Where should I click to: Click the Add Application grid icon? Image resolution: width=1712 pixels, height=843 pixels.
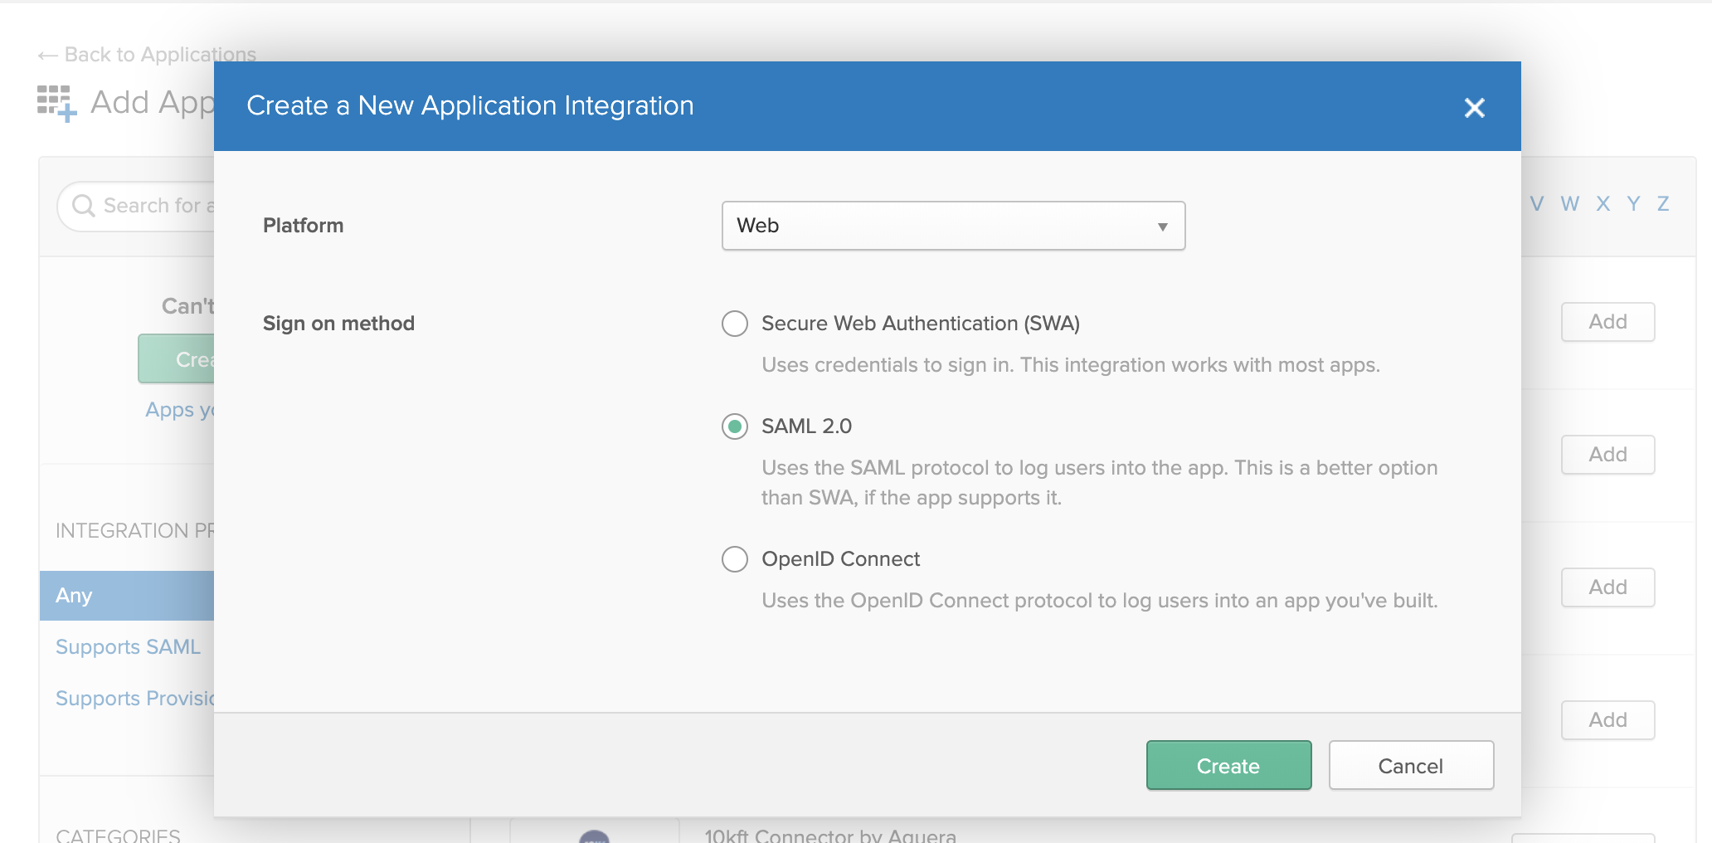pyautogui.click(x=56, y=103)
